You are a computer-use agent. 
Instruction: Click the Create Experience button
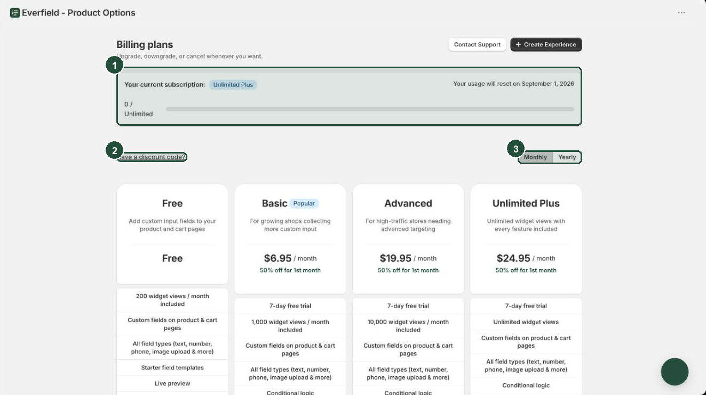point(546,45)
